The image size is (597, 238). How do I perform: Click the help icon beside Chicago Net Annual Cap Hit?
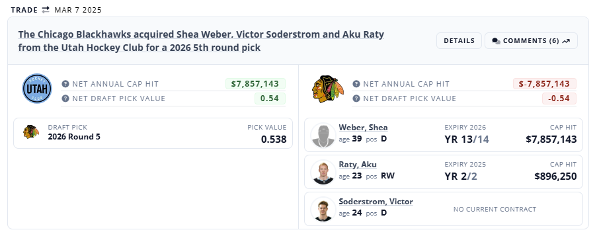[x=356, y=84]
